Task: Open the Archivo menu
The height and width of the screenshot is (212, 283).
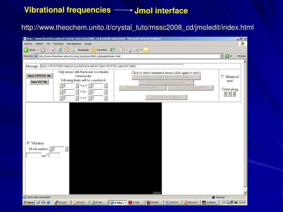Action: 28,44
